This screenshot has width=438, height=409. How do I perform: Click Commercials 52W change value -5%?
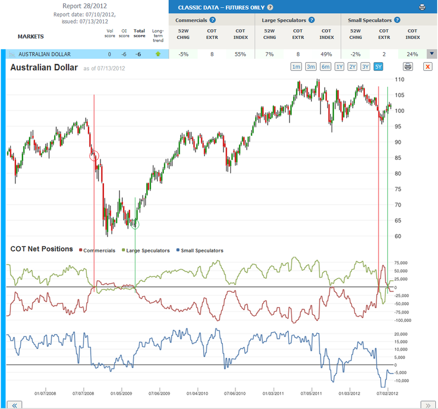click(x=184, y=54)
